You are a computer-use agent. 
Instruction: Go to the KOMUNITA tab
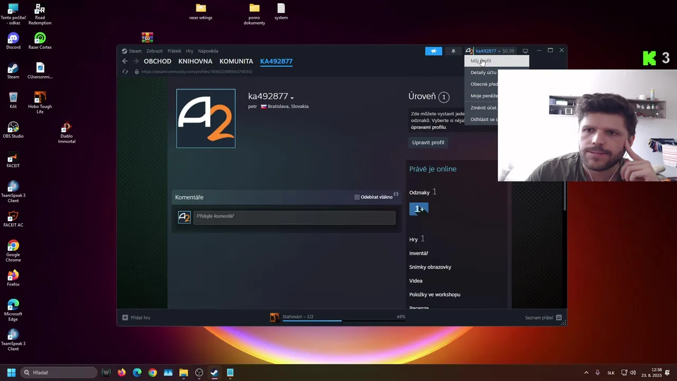236,61
